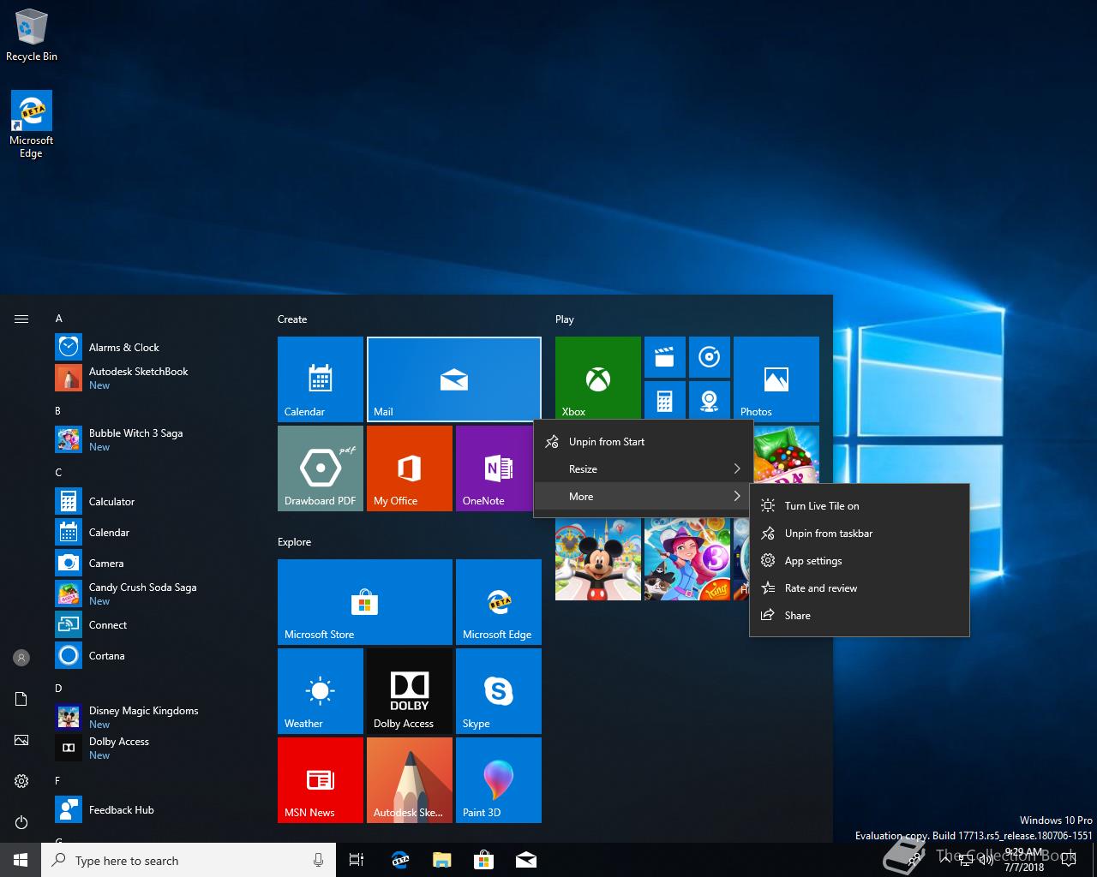Open Pictures icon in Start sidebar
Screen dimensions: 1097x877
pyautogui.click(x=21, y=740)
